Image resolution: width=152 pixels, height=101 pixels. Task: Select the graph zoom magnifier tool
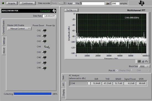[x=143, y=61]
